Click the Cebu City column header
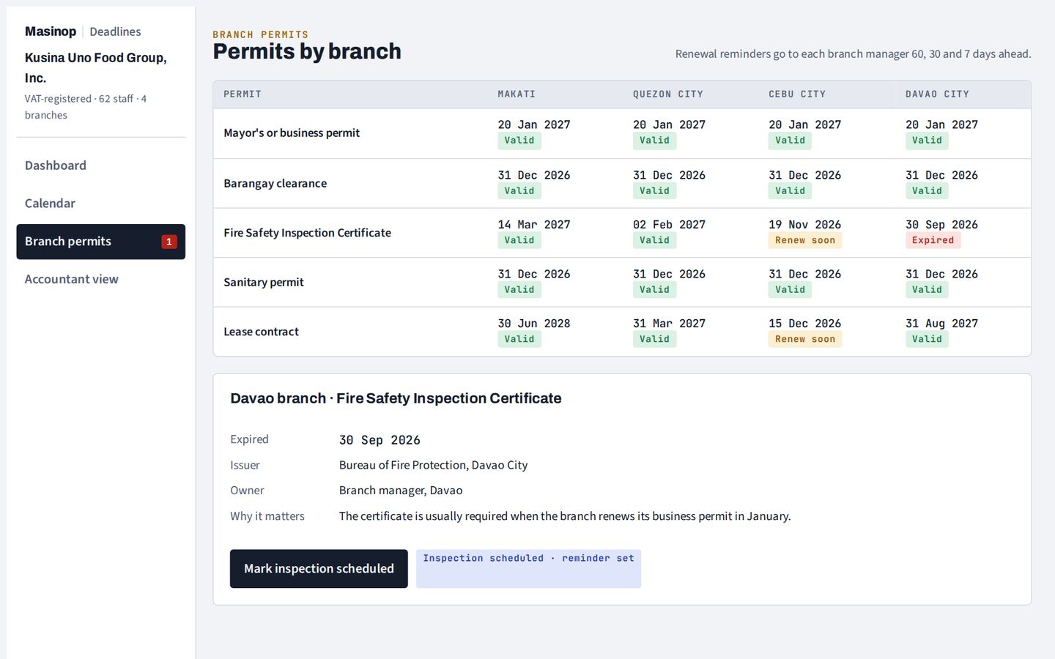This screenshot has height=659, width=1055. 797,94
